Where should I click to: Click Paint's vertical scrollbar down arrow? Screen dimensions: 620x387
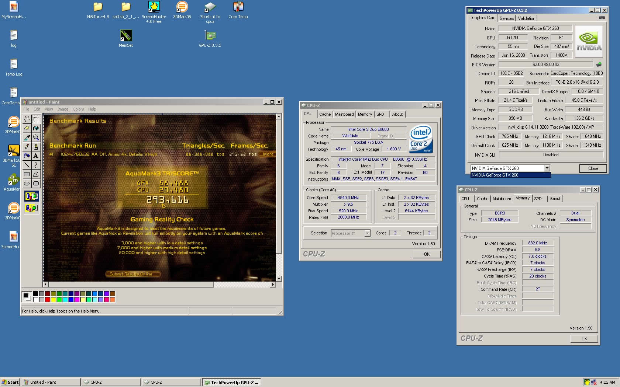click(x=279, y=279)
